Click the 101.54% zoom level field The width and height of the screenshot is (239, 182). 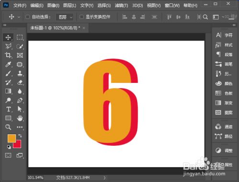tap(35, 178)
